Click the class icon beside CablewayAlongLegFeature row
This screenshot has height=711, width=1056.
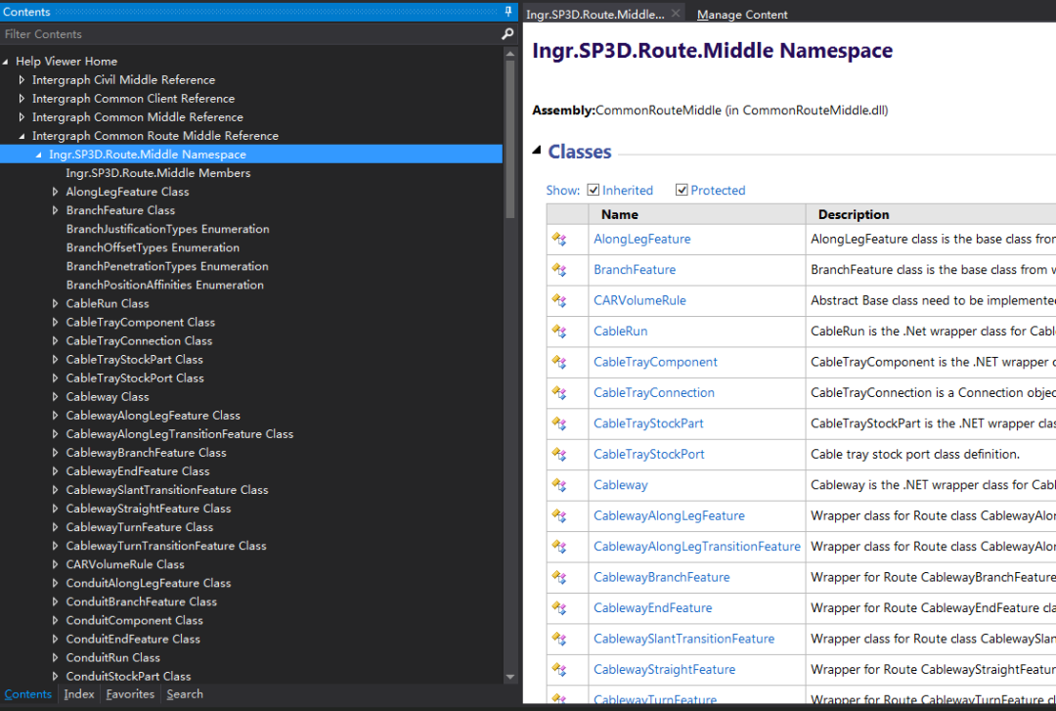559,516
